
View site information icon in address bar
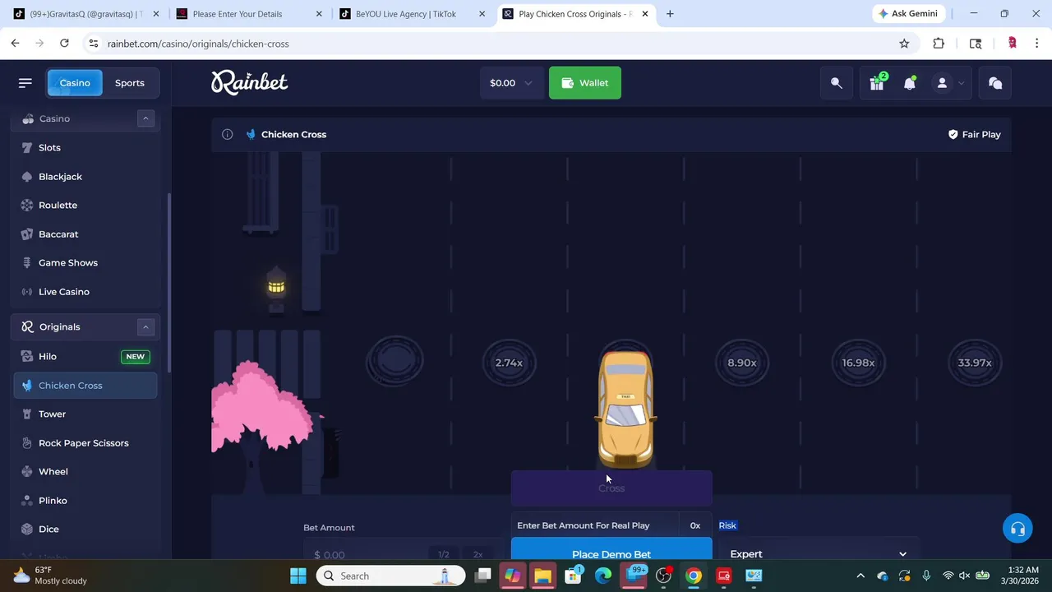[x=93, y=44]
